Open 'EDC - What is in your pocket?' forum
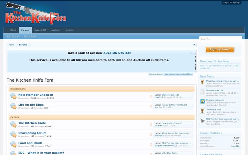248x155 pixels. coord(41,153)
